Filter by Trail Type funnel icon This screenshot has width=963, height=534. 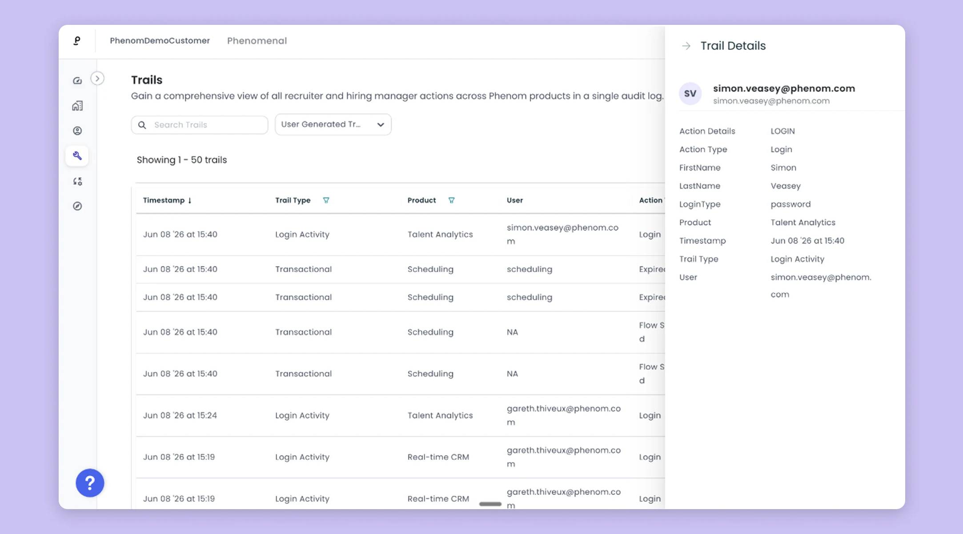tap(326, 200)
